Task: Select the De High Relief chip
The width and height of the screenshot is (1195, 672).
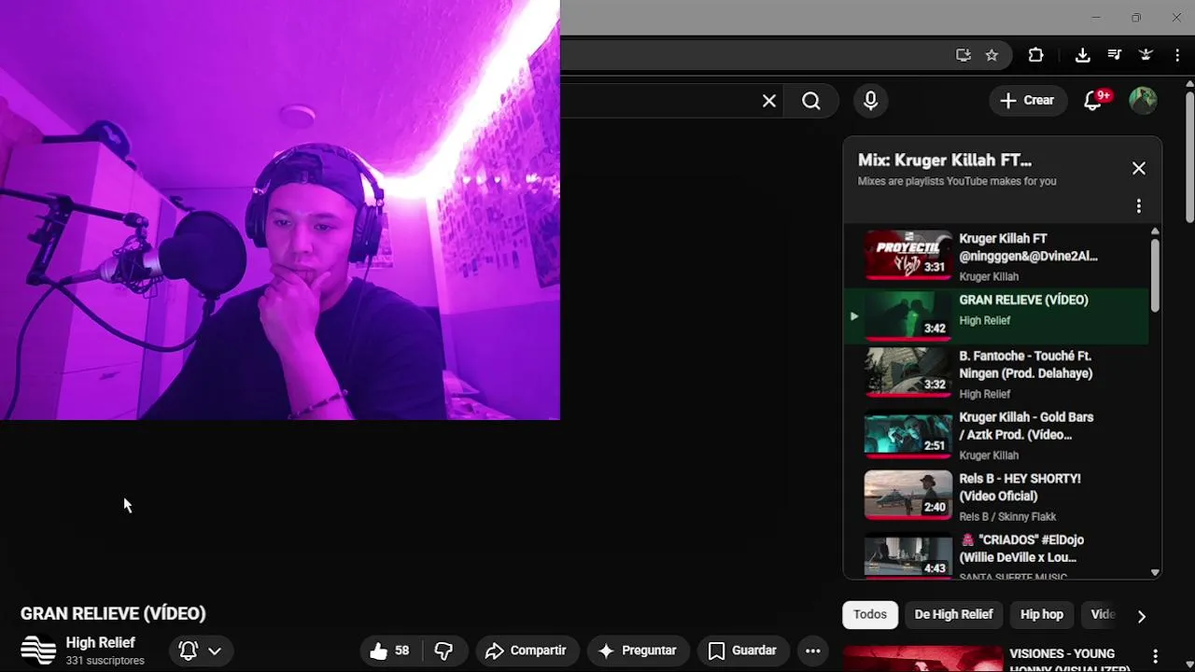Action: 953,614
